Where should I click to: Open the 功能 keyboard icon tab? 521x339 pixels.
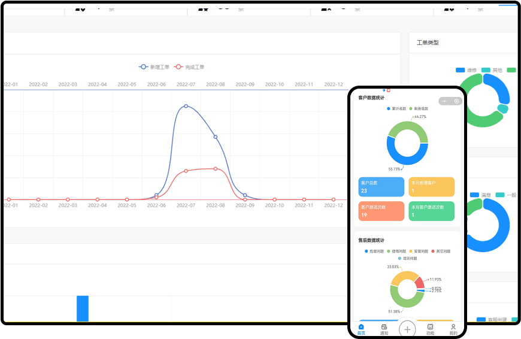[x=430, y=327]
